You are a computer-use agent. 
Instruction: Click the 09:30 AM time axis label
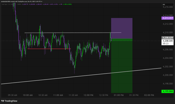click(x=13, y=95)
